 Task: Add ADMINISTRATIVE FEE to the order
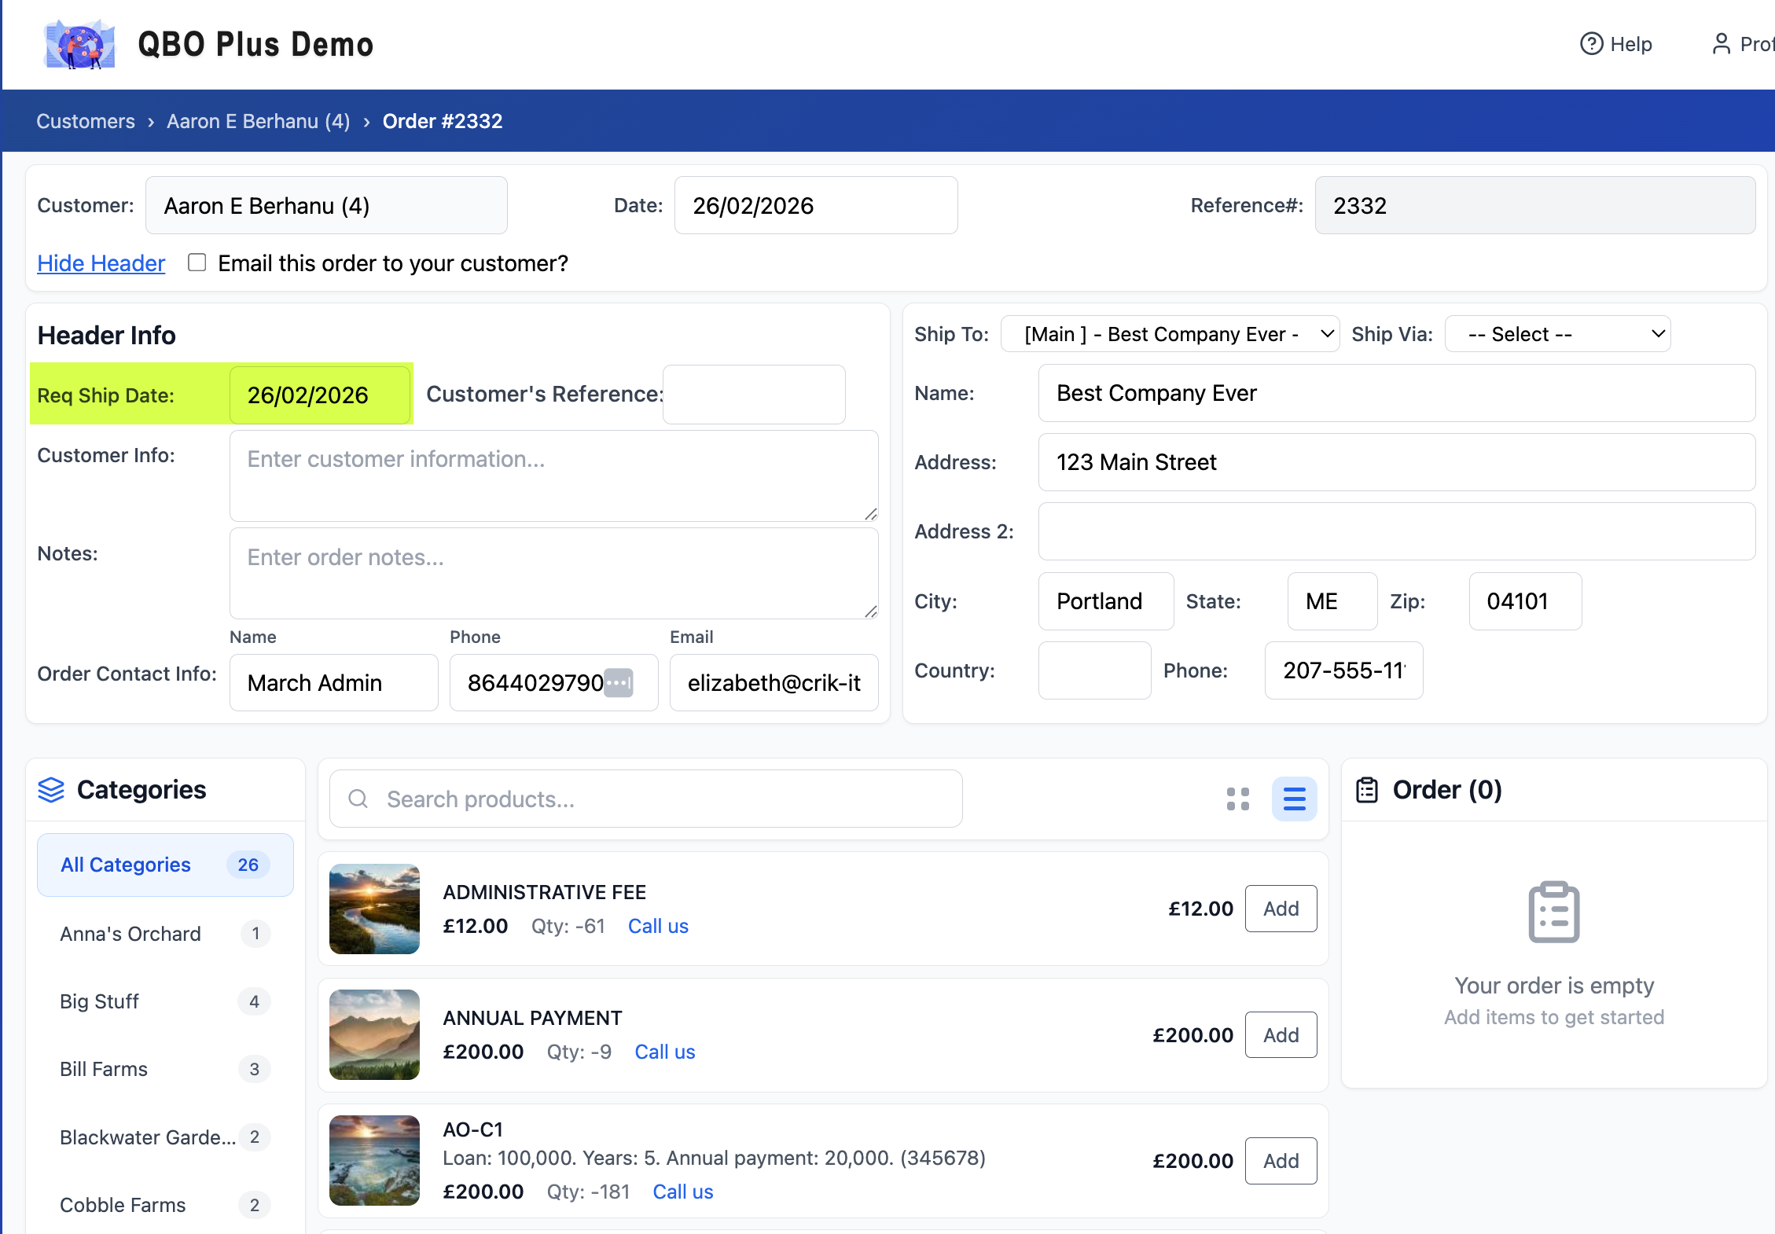click(1281, 909)
